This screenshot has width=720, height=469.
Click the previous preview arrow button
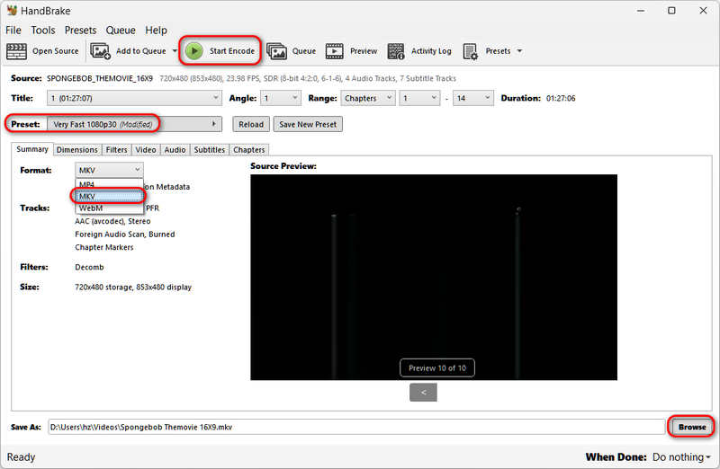[x=423, y=393]
